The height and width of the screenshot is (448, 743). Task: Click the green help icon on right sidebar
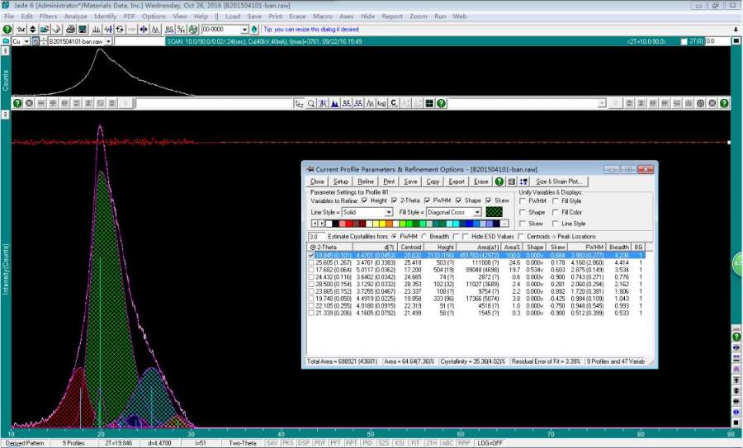coord(736,337)
